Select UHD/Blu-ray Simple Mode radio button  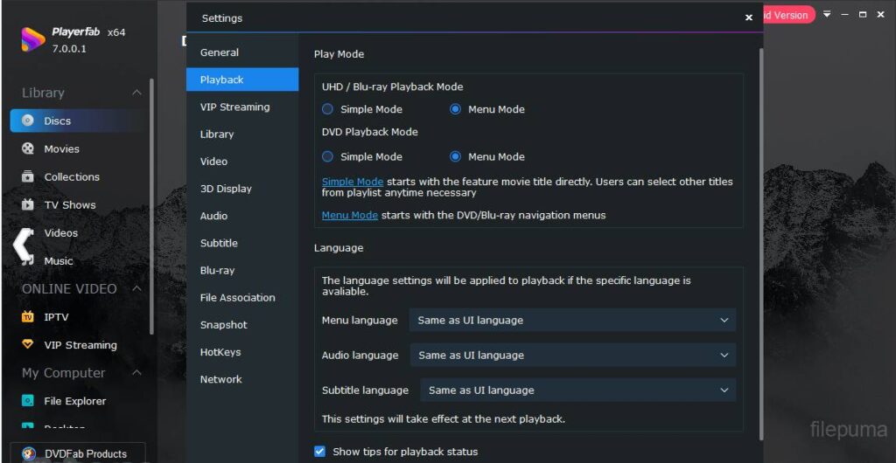pos(327,109)
